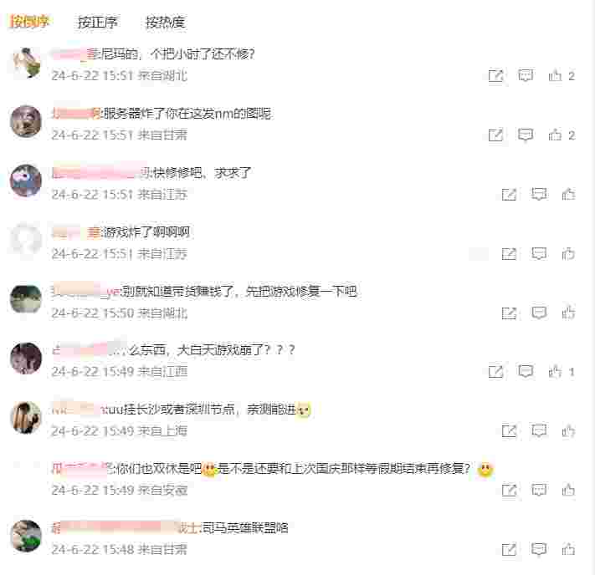Like the 游戏炸了啊啊啊 comment
Viewport: 595px width, 575px height.
(x=568, y=253)
